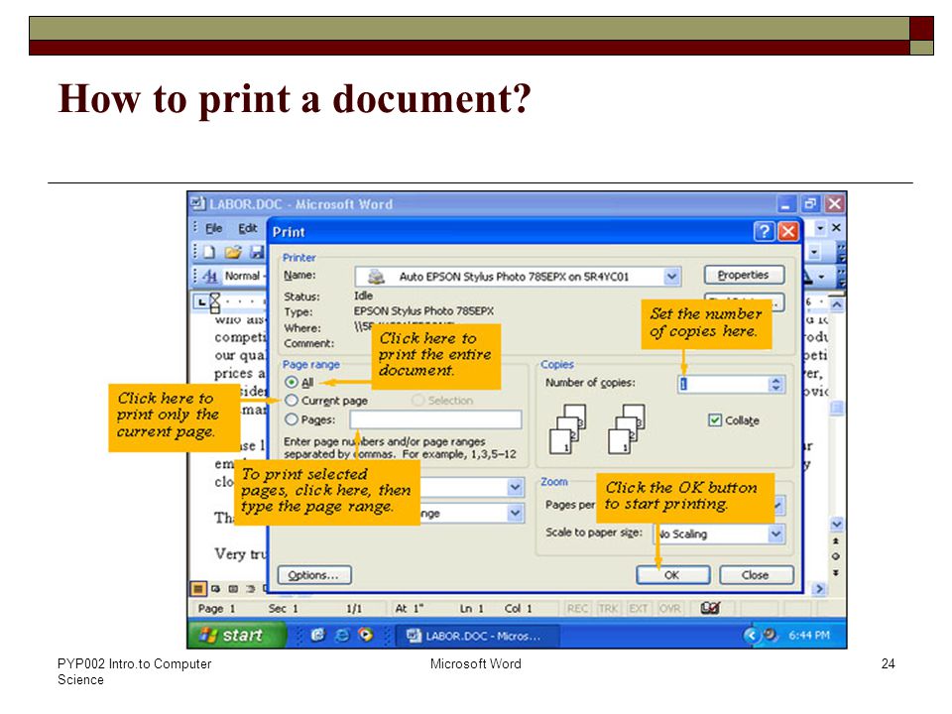Screen dimensions: 952x714
Task: Open toolbar options arrow next to document close
Action: (820, 228)
